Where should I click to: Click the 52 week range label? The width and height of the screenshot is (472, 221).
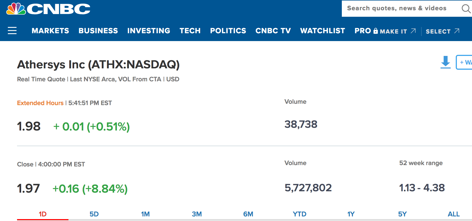point(421,163)
